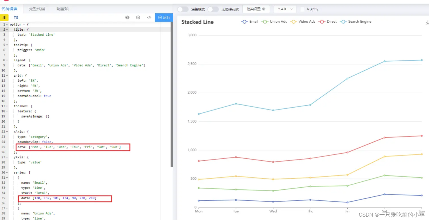Viewport: 429px width, 220px height.
Task: Click the Search Engine data point on Sat
Action: pos(384,61)
